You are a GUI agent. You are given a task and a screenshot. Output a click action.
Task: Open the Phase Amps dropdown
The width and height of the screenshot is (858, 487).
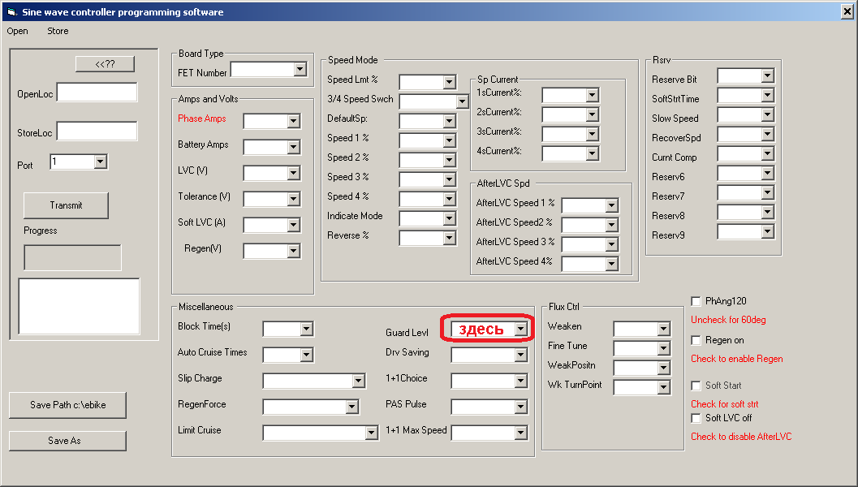[x=294, y=122]
